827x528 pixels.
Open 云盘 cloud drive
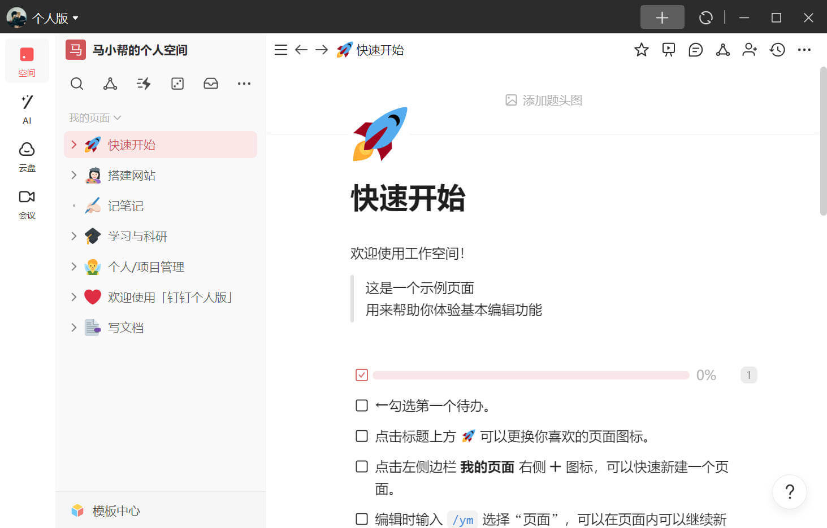[x=27, y=156]
